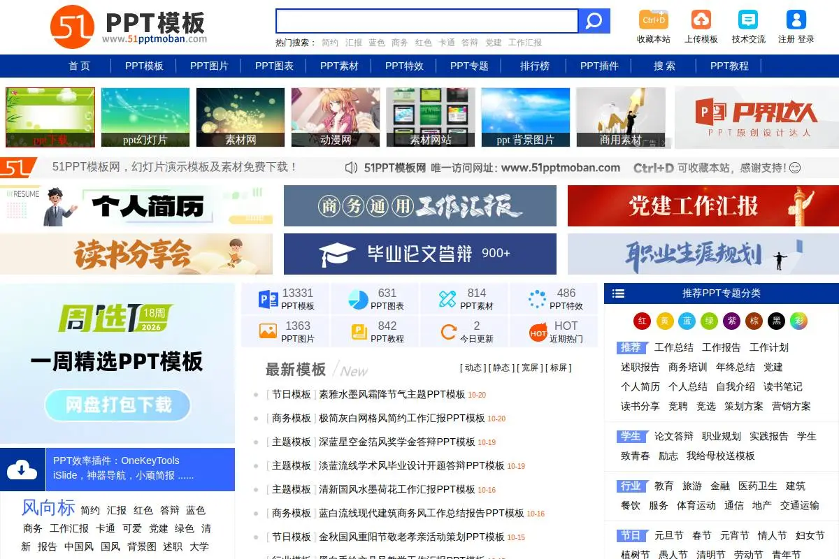Open the 党建工作汇报 banner

(703, 205)
